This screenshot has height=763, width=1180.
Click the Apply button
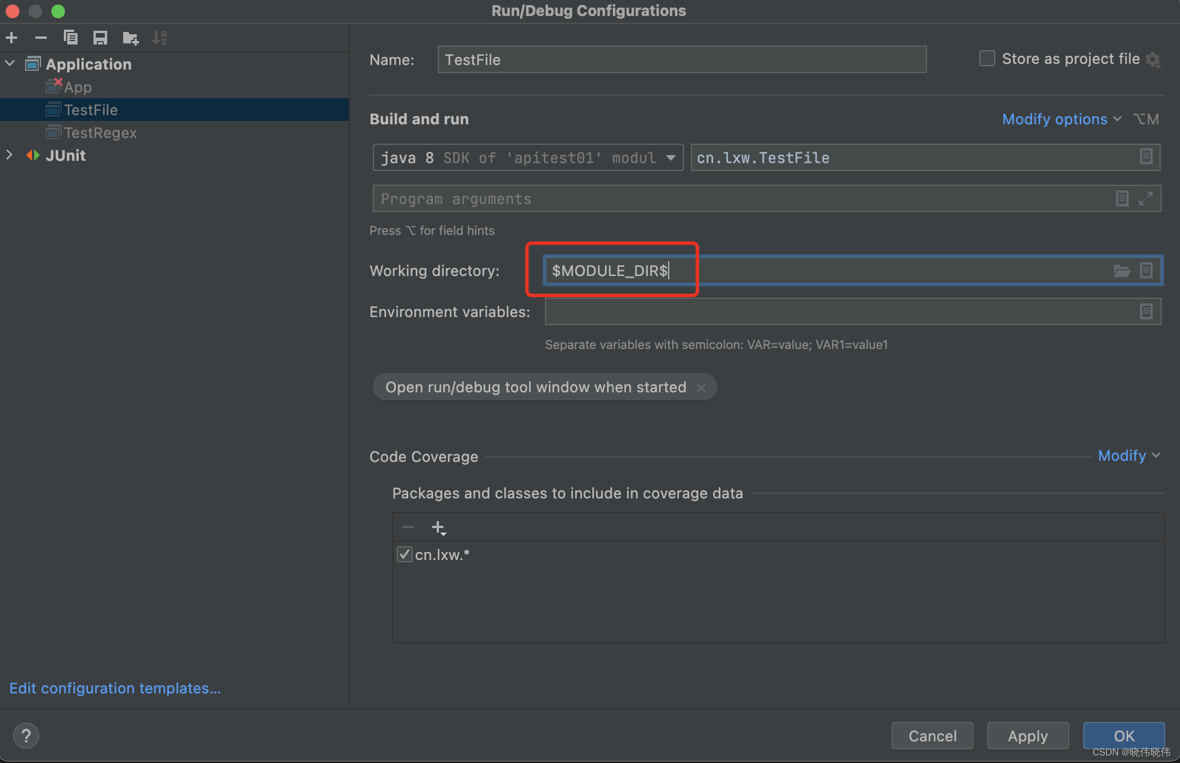pos(1027,736)
